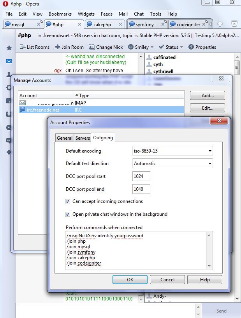241x318 pixels.
Task: Sort by the Type column header
Action: (x=129, y=95)
